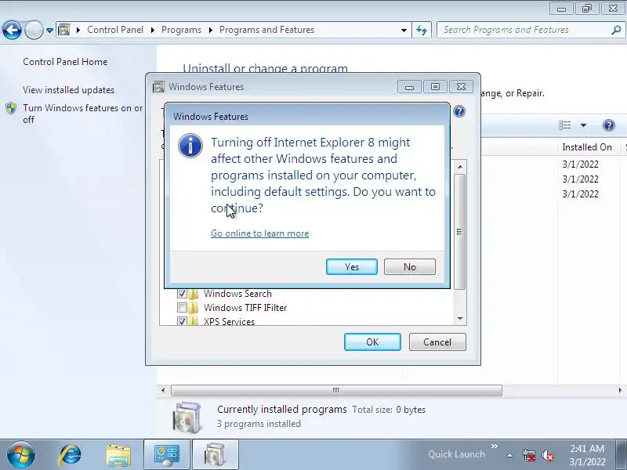Click the greyed-out Forward navigation button
Viewport: 627px width, 470px height.
[34, 30]
